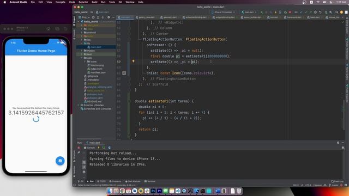Open the main.dart run configuration dropdown

pyautogui.click(x=249, y=12)
